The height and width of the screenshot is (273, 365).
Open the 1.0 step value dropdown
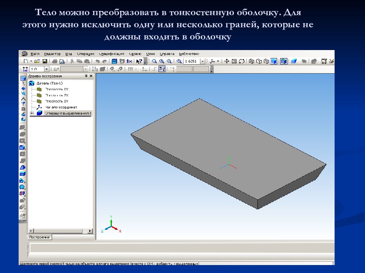click(46, 69)
